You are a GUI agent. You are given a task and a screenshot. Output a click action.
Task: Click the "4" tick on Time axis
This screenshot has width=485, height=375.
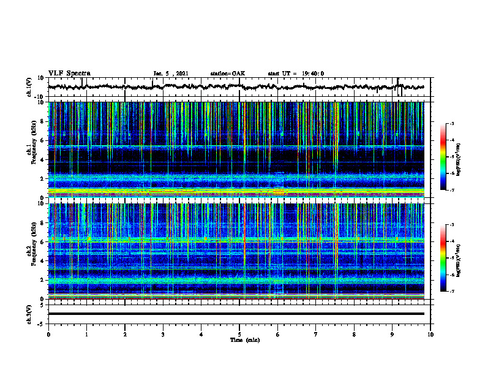pos(201,335)
